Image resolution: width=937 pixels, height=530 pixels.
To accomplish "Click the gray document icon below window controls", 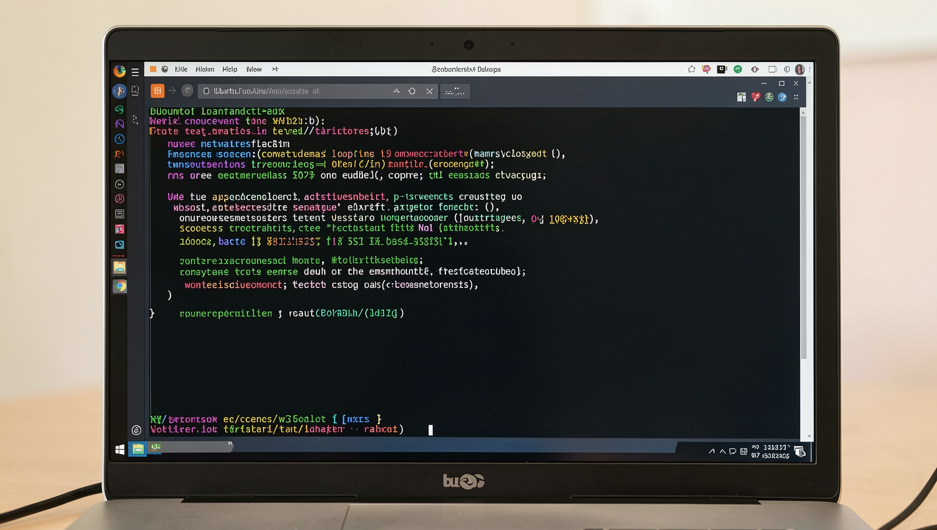I will coord(741,97).
